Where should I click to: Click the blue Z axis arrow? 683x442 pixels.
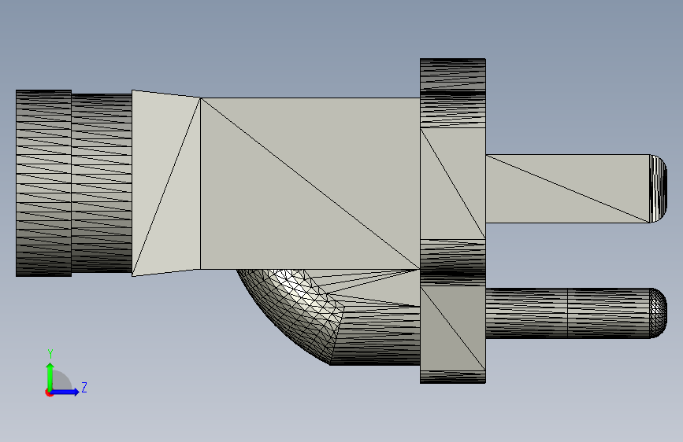pyautogui.click(x=65, y=392)
